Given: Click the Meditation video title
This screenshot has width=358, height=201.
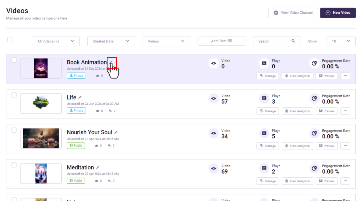Looking at the screenshot, I should [x=80, y=167].
